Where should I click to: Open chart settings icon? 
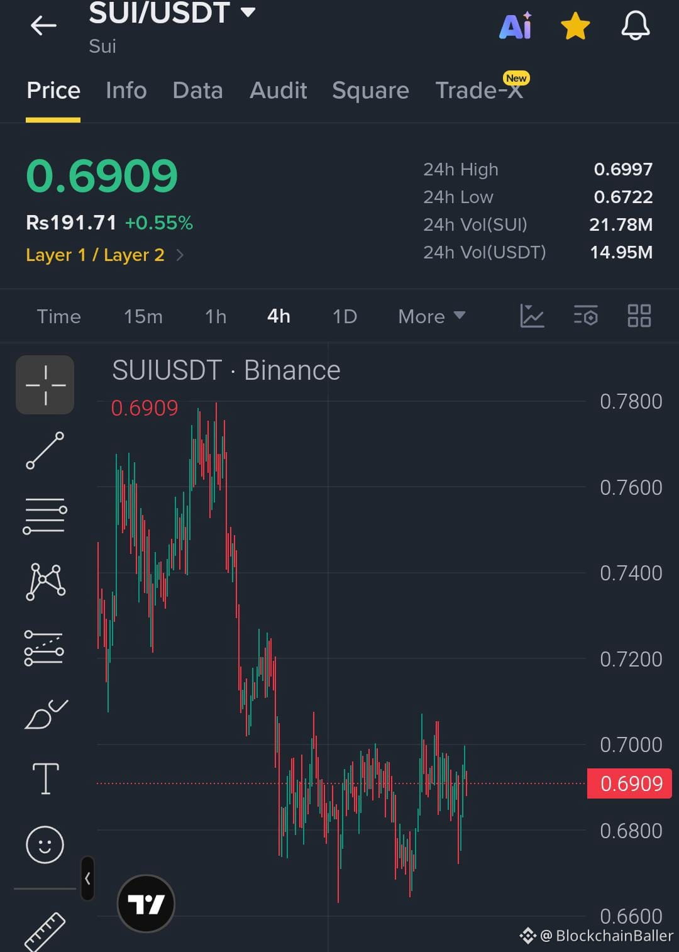[585, 316]
